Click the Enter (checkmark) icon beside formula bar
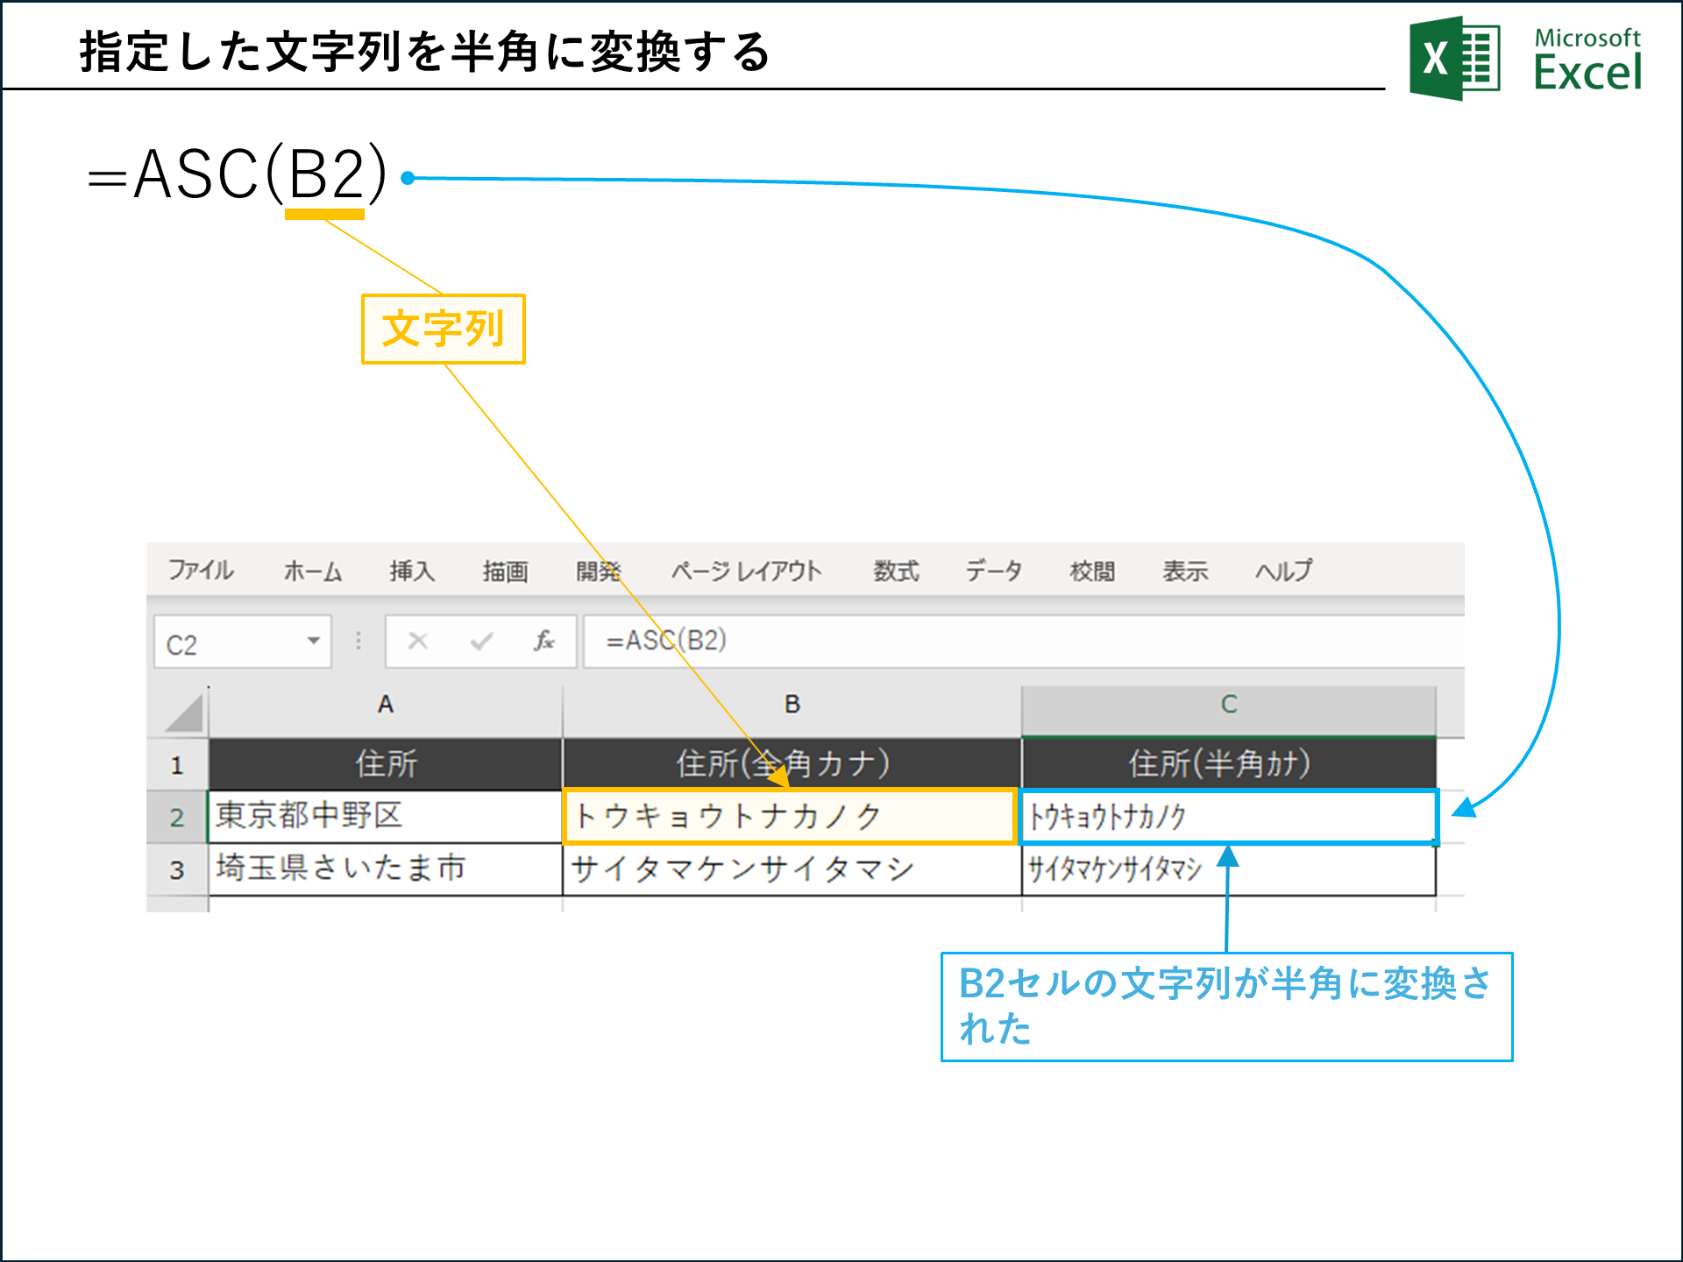1683x1262 pixels. tap(480, 642)
